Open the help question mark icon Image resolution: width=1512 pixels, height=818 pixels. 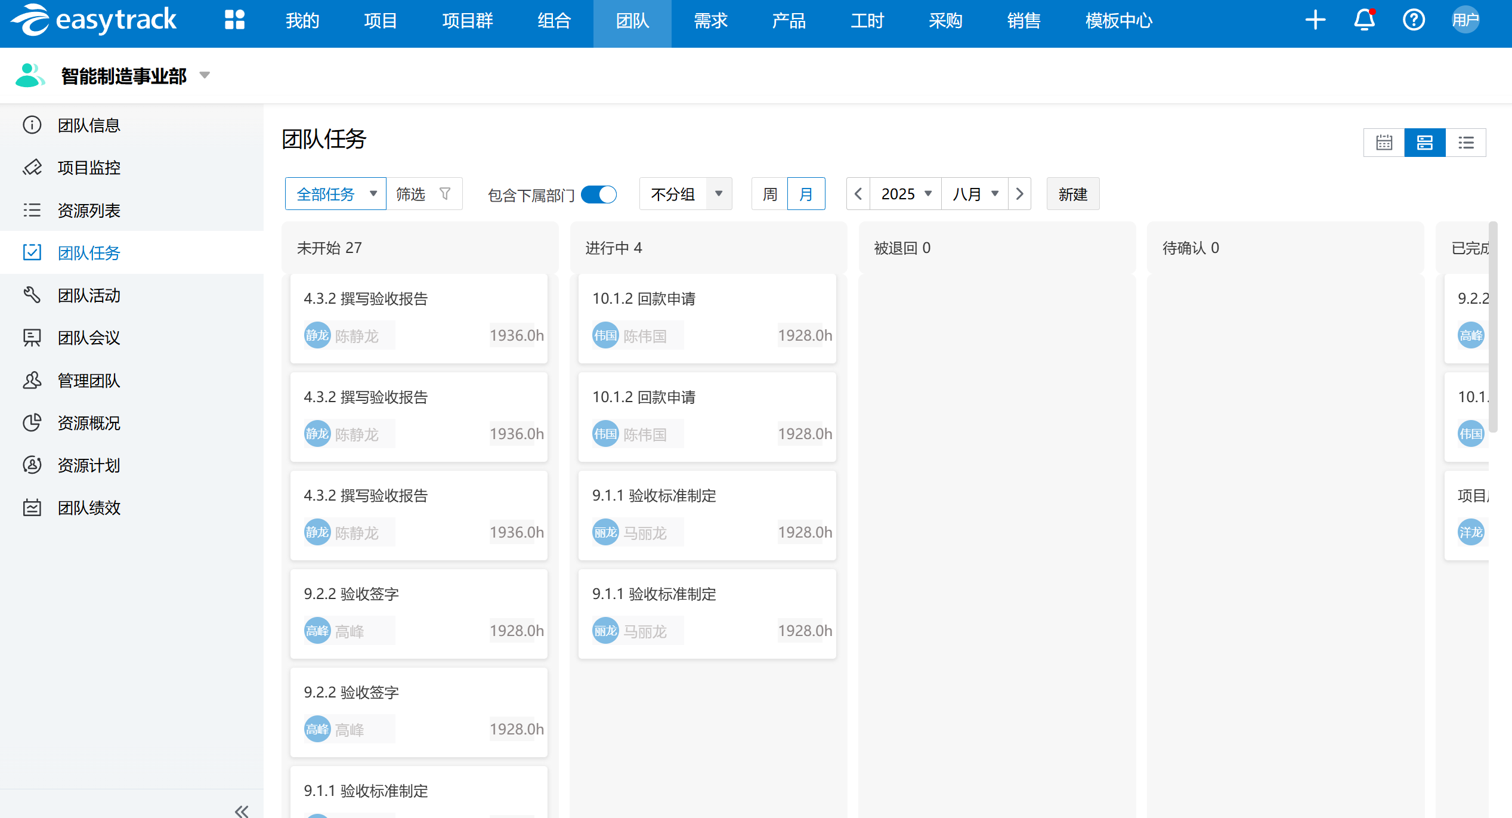point(1414,20)
